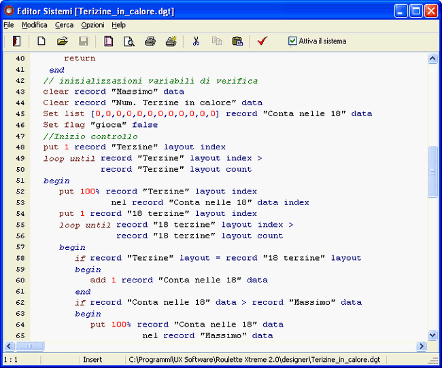Click the list of zeros on line 45
The image size is (442, 368).
[x=155, y=114]
